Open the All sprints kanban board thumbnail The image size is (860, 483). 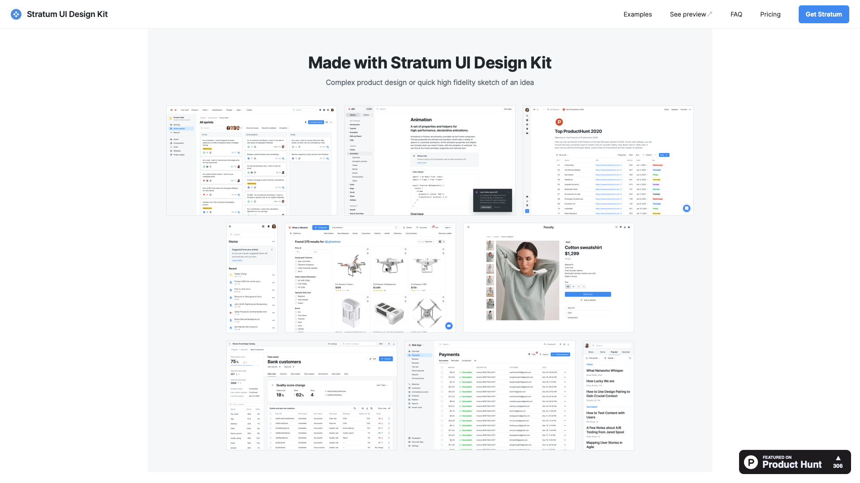252,161
